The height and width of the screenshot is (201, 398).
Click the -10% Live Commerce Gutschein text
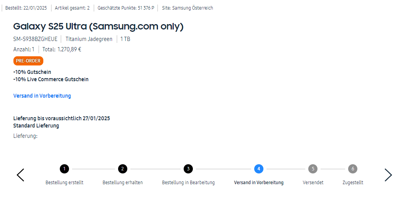click(x=51, y=79)
